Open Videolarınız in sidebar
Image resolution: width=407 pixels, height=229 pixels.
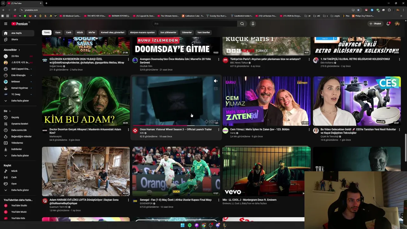(x=19, y=143)
